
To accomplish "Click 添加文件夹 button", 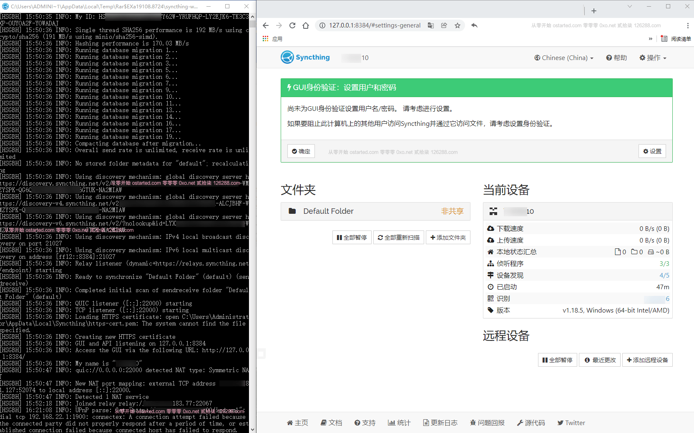I will (448, 238).
